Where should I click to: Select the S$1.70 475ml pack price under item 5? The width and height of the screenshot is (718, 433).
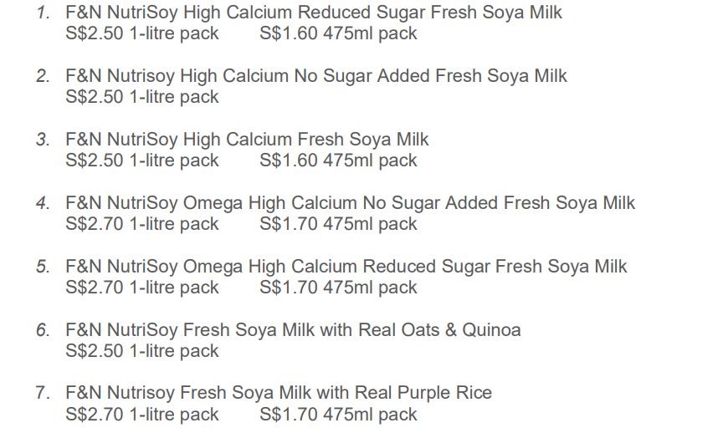338,288
